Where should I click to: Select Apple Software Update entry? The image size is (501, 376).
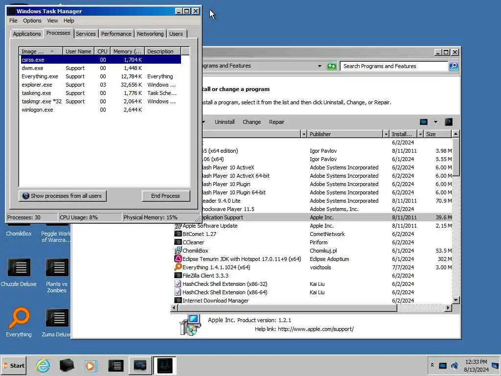tap(210, 226)
